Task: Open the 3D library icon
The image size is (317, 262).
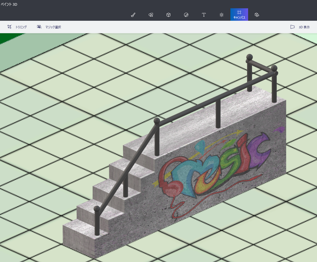Action: [x=257, y=15]
